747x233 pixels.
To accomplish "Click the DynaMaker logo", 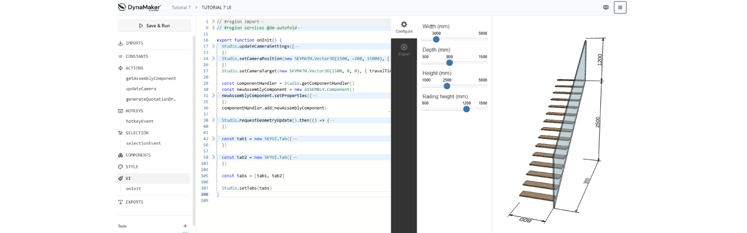I will [x=139, y=7].
